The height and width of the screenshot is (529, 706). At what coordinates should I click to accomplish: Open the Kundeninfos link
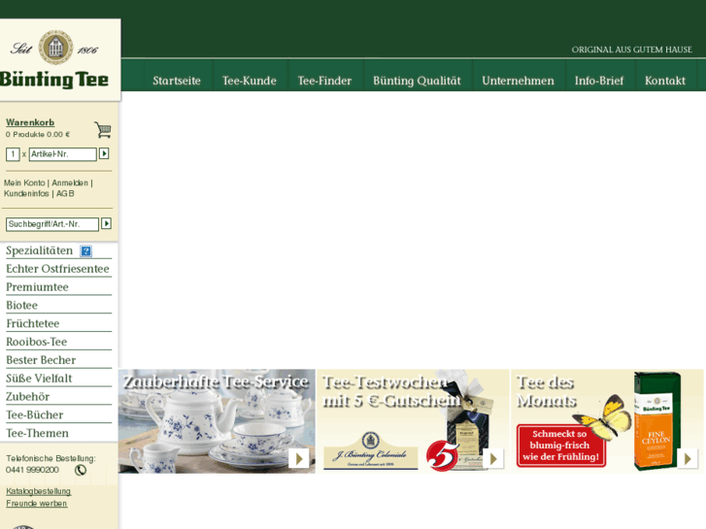coord(26,193)
